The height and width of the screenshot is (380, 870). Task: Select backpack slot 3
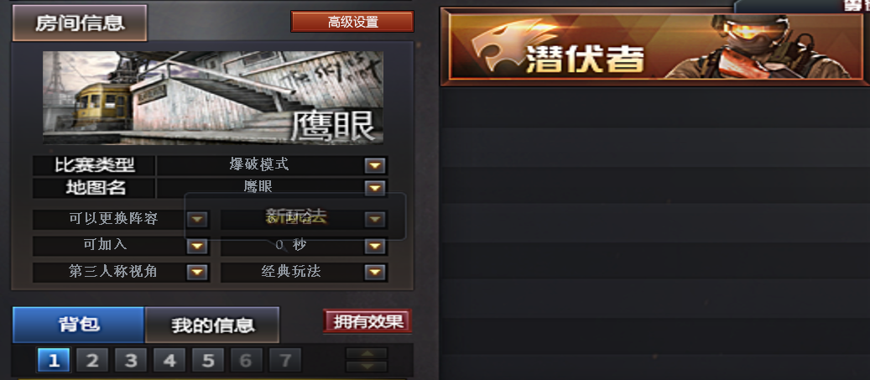tap(131, 362)
